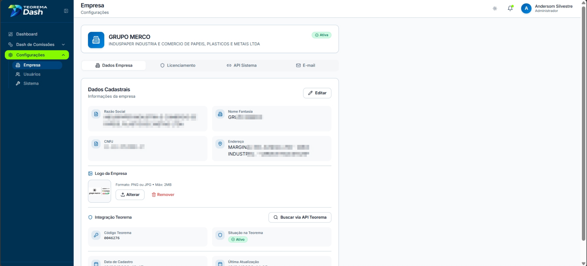Screen dimensions: 587x266
Task: Click the Data de Cadastro calendar icon
Action: point(96,264)
